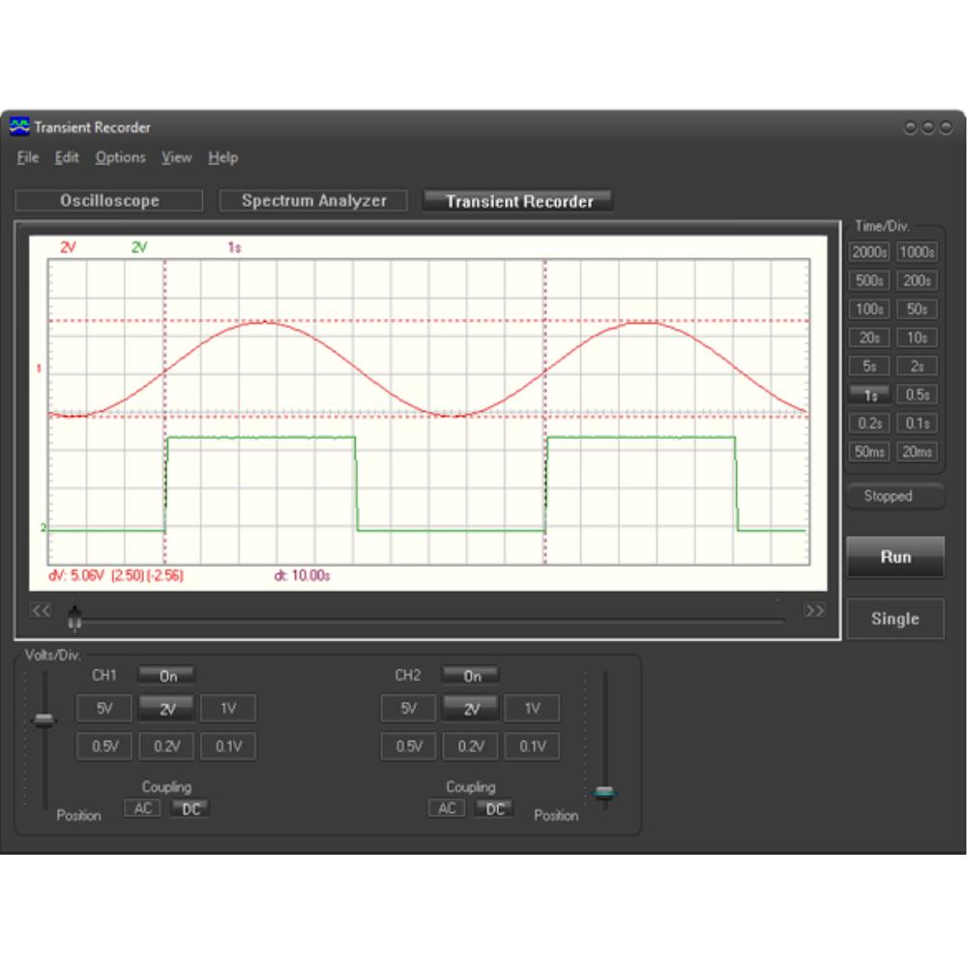Click the CH2 marker '2' beside graph
The image size is (967, 967).
(x=43, y=528)
